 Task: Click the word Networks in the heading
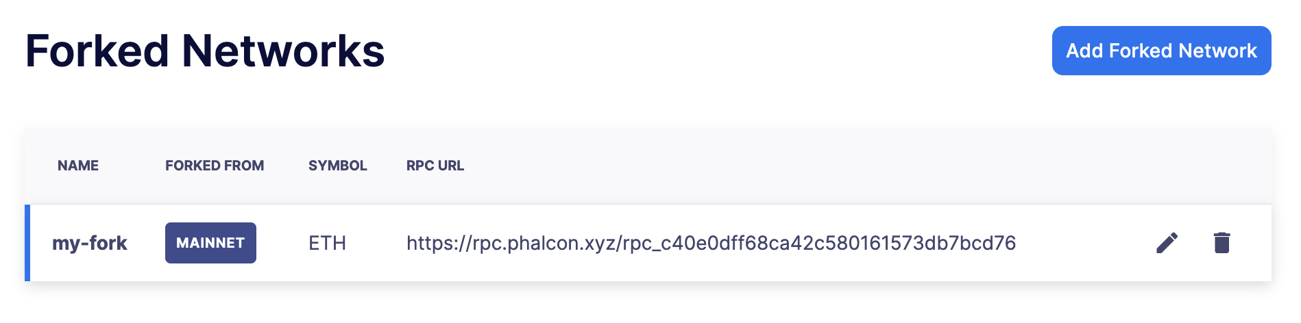pos(282,51)
